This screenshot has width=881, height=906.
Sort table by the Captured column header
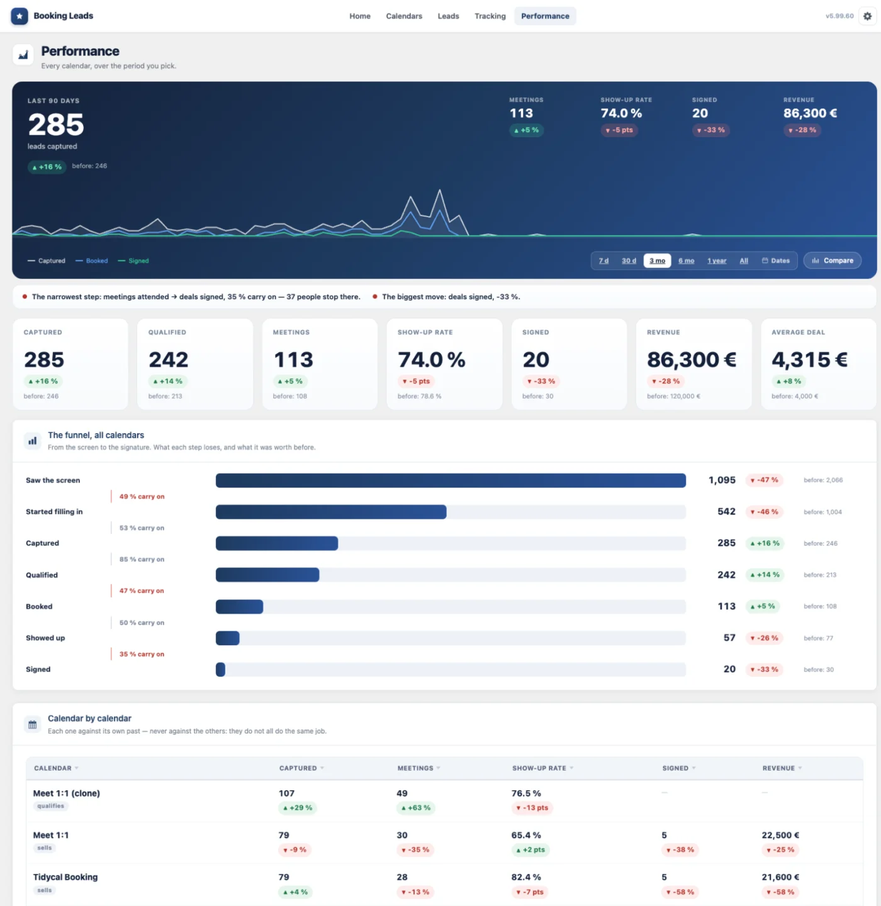click(x=301, y=768)
